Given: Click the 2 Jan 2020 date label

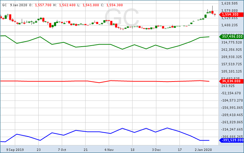Looking at the screenshot, I should tap(203, 150).
